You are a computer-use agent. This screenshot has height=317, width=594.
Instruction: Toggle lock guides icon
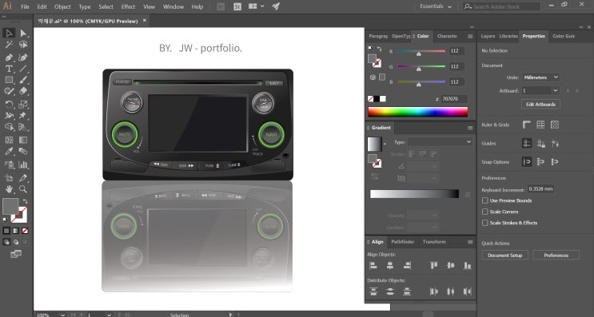click(540, 144)
